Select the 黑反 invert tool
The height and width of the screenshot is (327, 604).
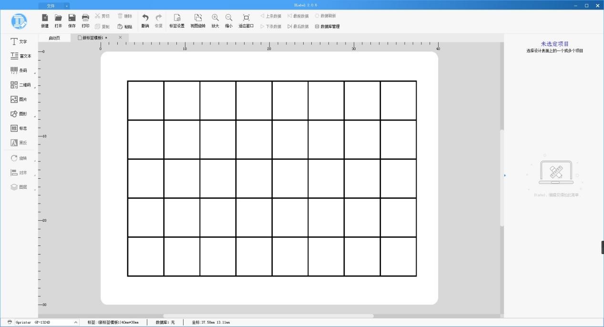(x=19, y=143)
